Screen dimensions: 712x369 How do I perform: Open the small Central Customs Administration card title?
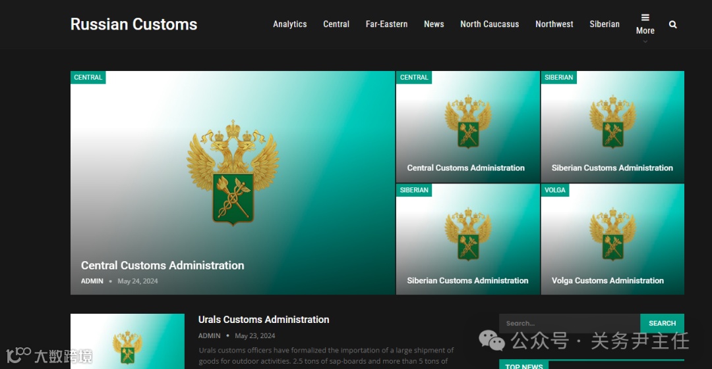point(466,168)
